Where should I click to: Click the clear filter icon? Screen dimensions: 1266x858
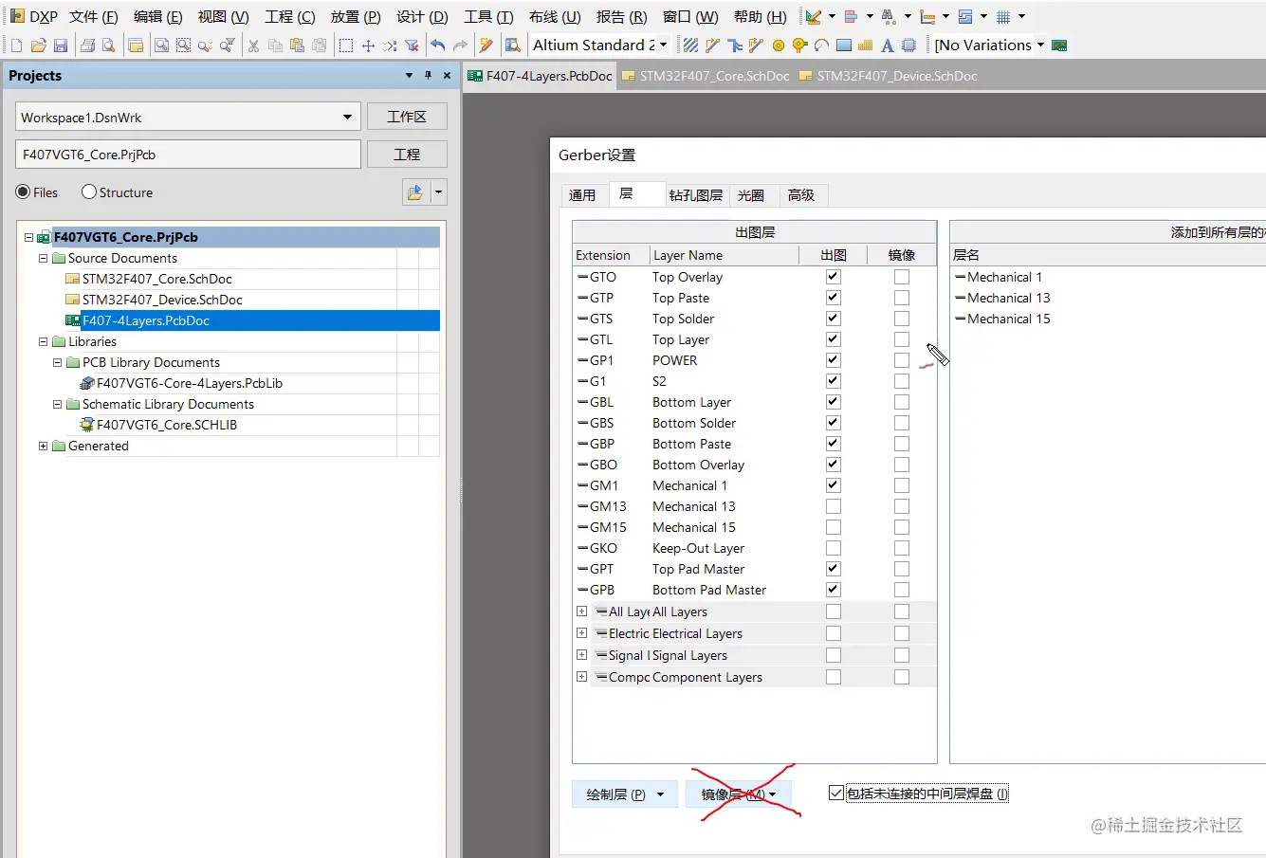pos(412,46)
